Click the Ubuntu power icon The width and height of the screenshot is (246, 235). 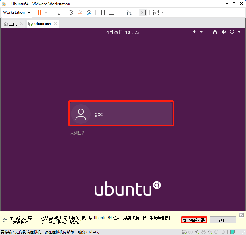pos(232,32)
